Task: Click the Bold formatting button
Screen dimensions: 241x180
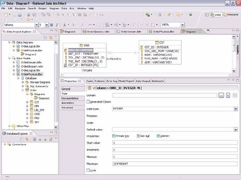Action: pos(52,25)
